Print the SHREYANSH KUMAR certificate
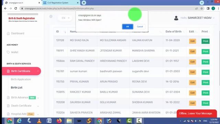The height and width of the screenshot is (124, 220). pos(206,51)
